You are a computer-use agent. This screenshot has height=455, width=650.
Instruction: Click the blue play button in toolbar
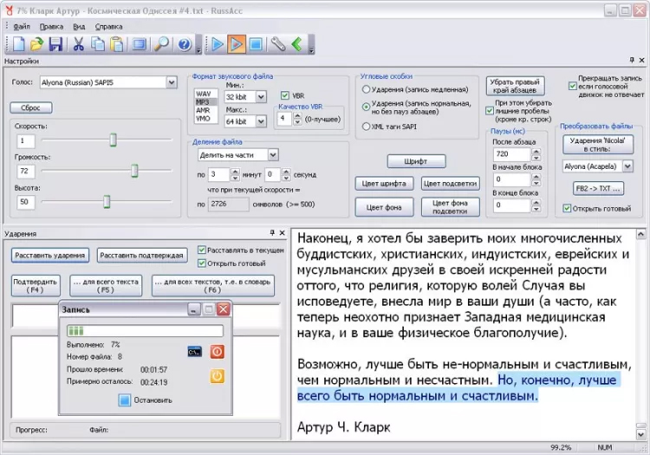(217, 44)
